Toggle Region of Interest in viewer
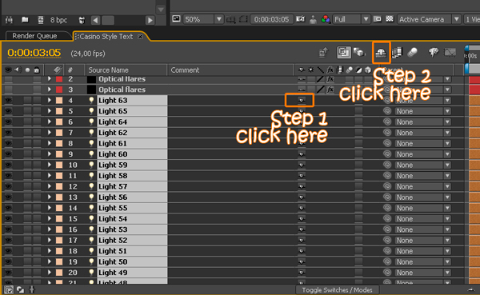Screen dimensions: 480x295 (x=378, y=19)
